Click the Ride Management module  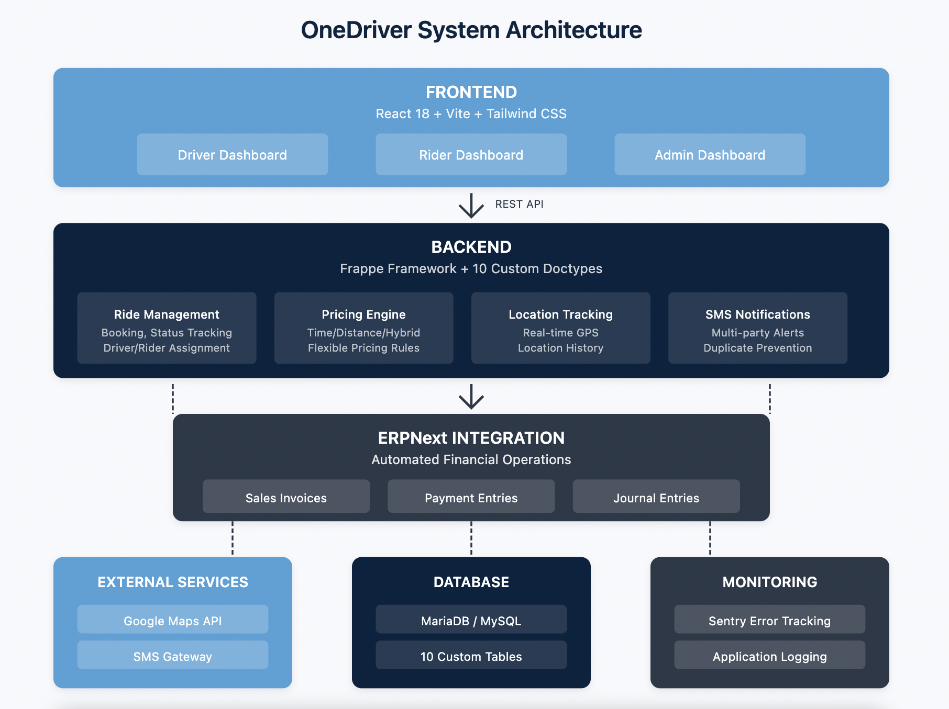click(166, 328)
